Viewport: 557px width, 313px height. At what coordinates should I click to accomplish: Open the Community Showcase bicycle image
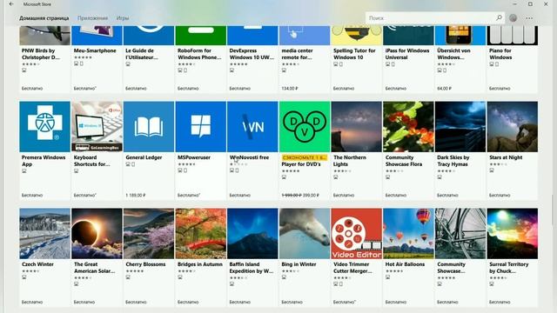460,234
